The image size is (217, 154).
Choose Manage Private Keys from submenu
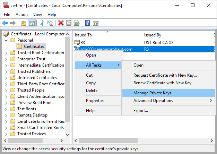[154, 93]
